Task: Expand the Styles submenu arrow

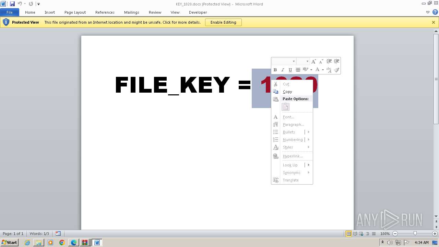Action: click(309, 147)
